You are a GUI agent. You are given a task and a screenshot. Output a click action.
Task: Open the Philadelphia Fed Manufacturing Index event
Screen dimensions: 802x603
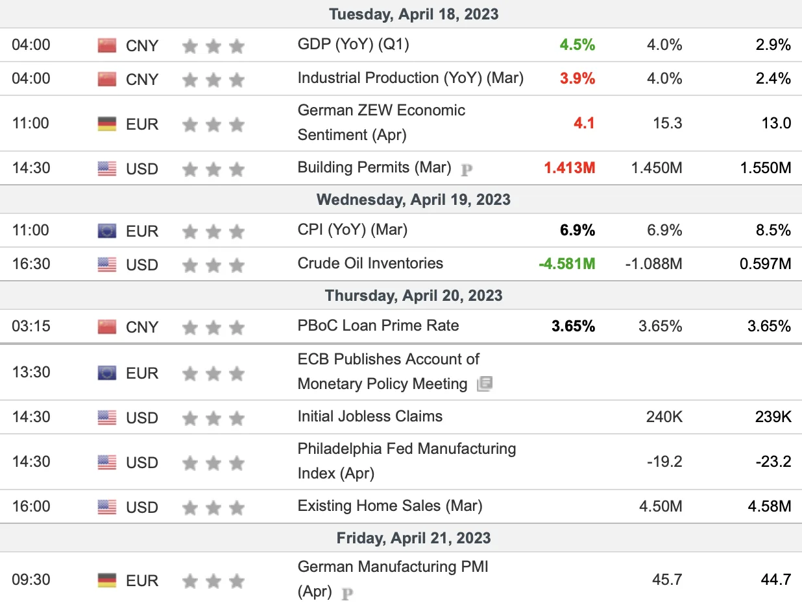407,461
